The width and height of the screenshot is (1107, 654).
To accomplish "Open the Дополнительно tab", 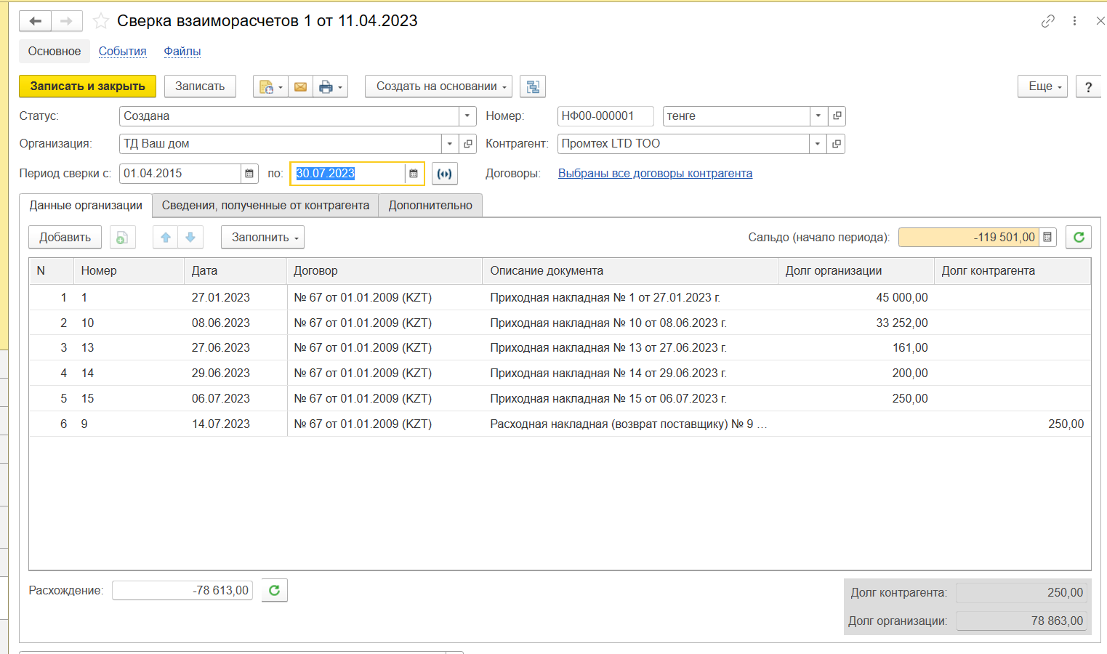I will [430, 206].
